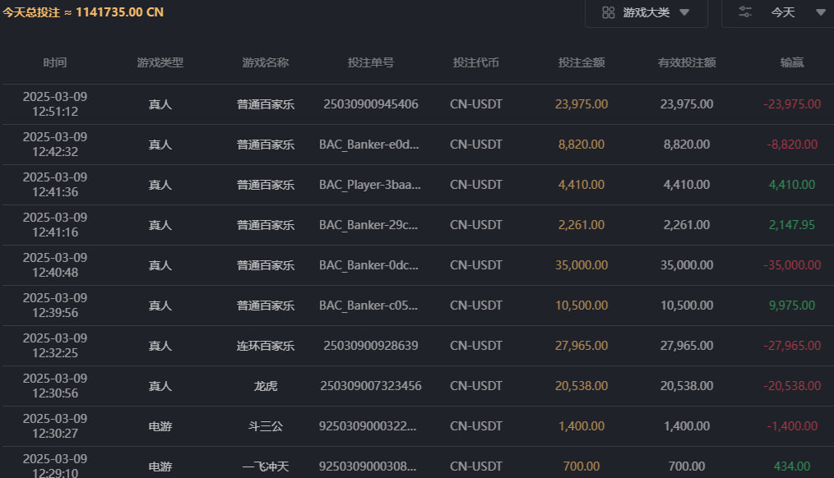Expand the 游戏大类 dropdown arrow
The height and width of the screenshot is (478, 834).
[x=684, y=12]
